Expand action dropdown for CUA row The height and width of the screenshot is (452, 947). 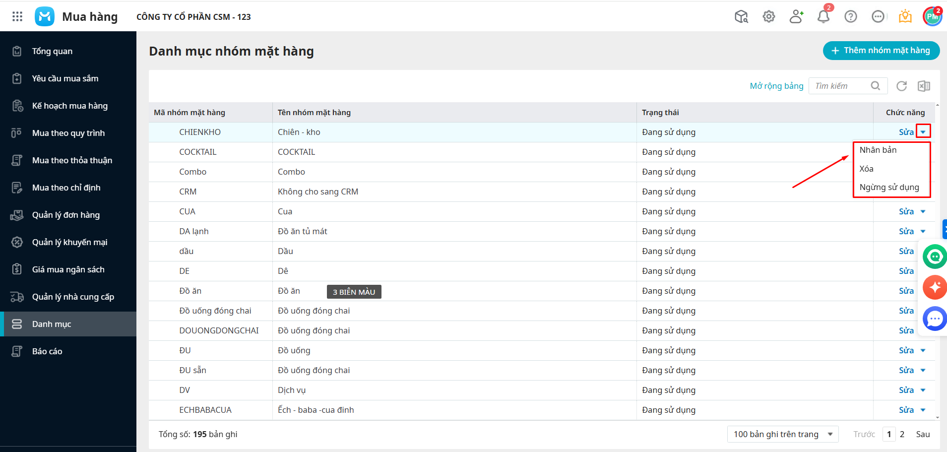pos(923,211)
